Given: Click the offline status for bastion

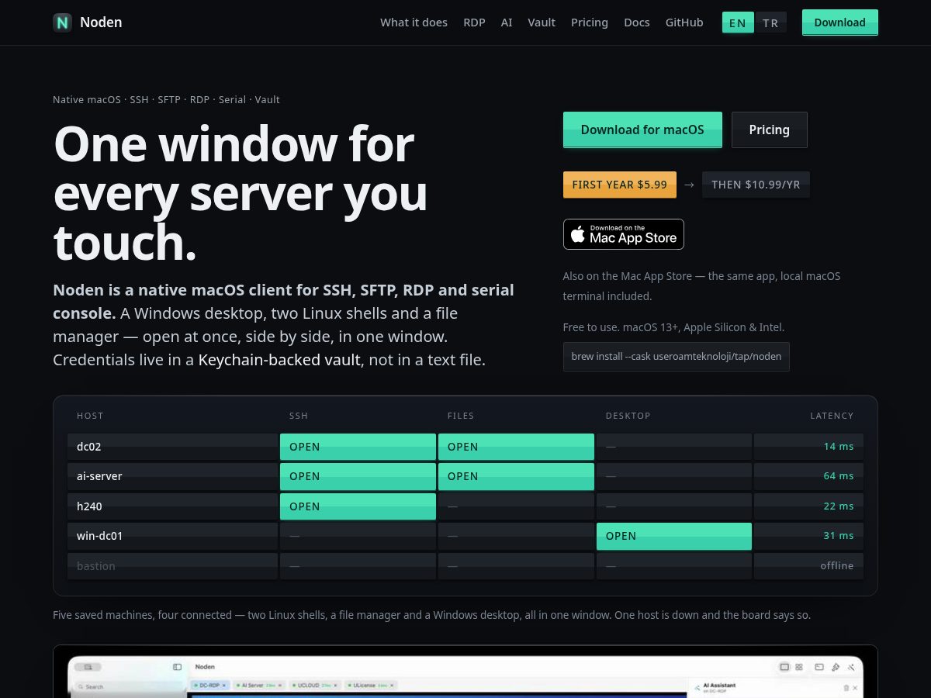Looking at the screenshot, I should [837, 566].
